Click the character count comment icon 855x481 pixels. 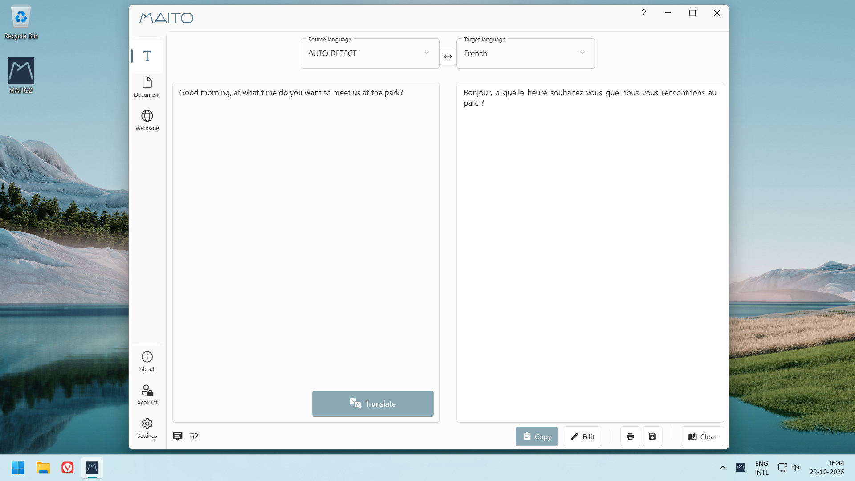(x=178, y=436)
